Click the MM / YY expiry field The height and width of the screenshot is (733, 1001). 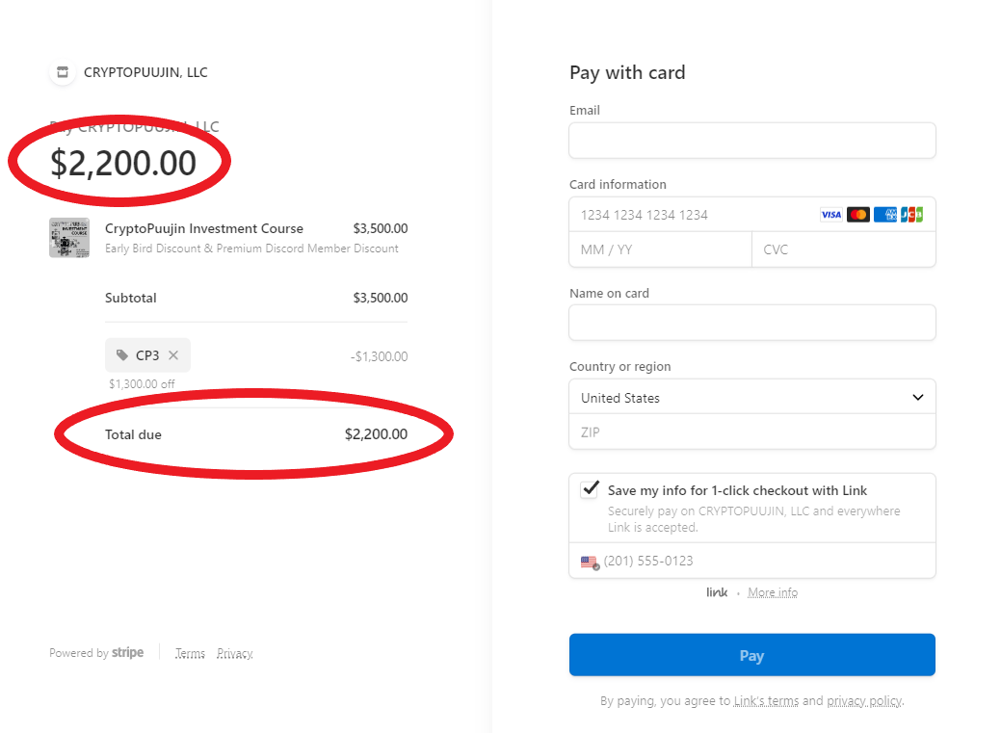660,249
